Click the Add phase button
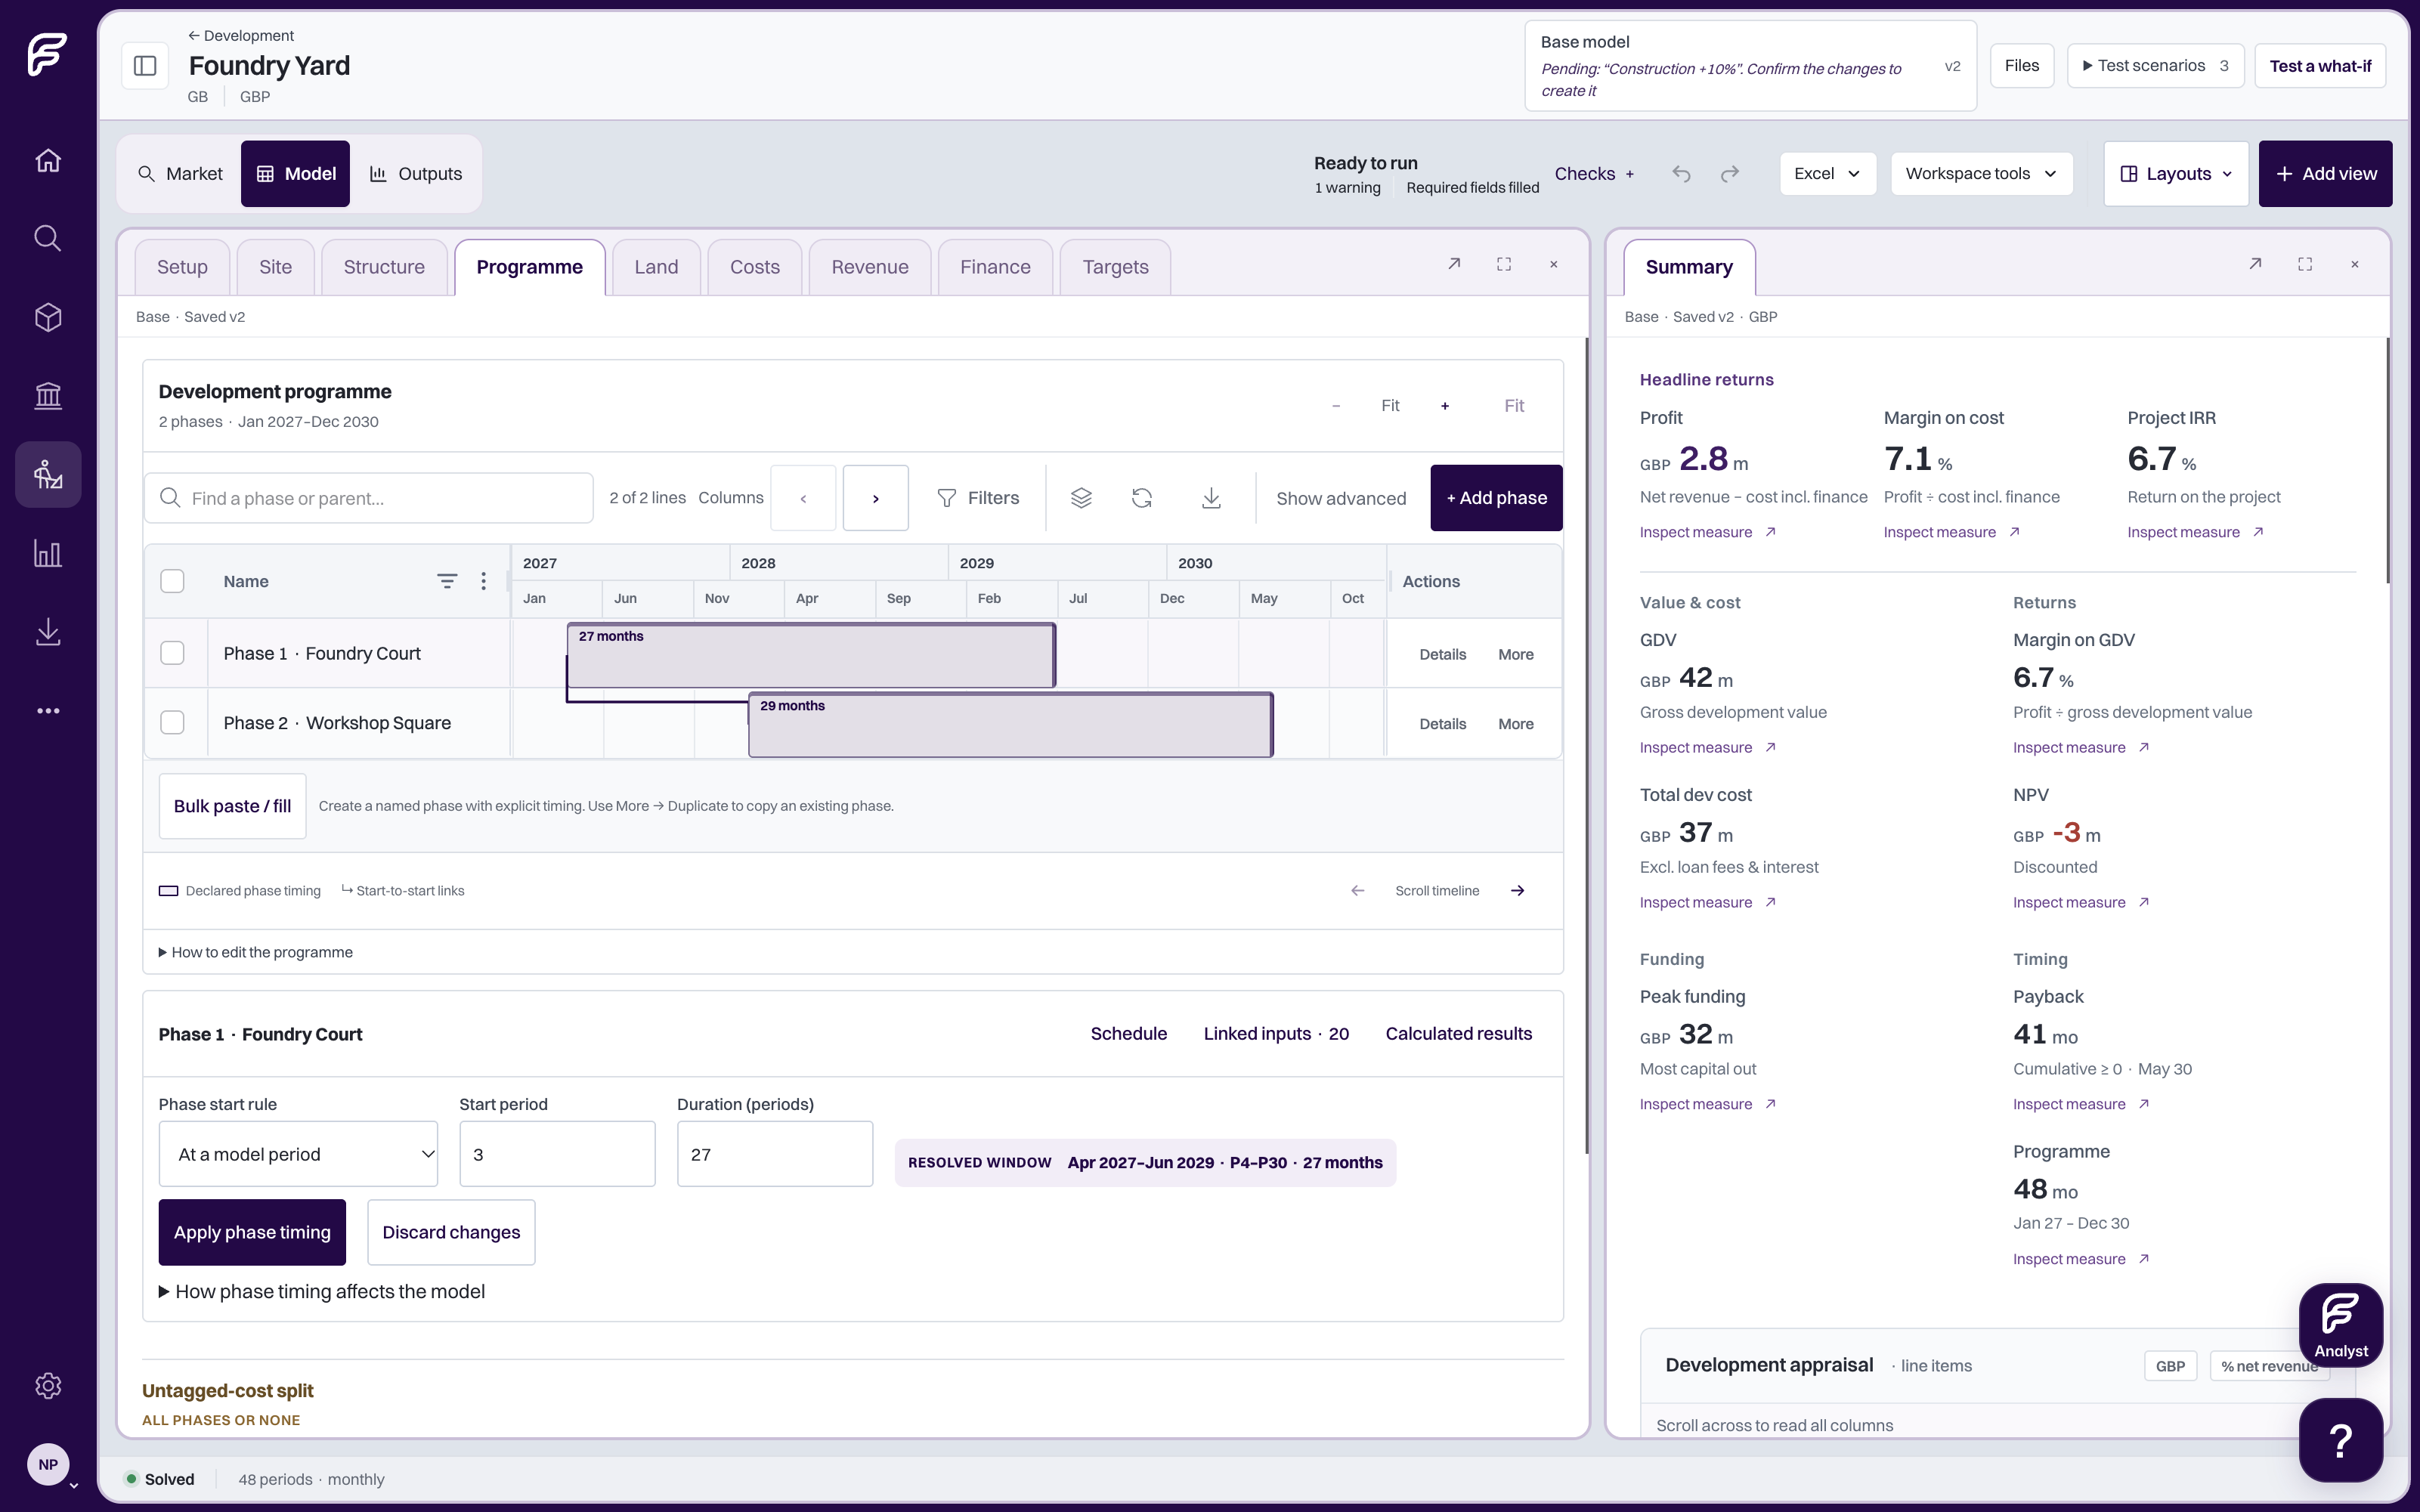Viewport: 2420px width, 1512px height. coord(1496,498)
